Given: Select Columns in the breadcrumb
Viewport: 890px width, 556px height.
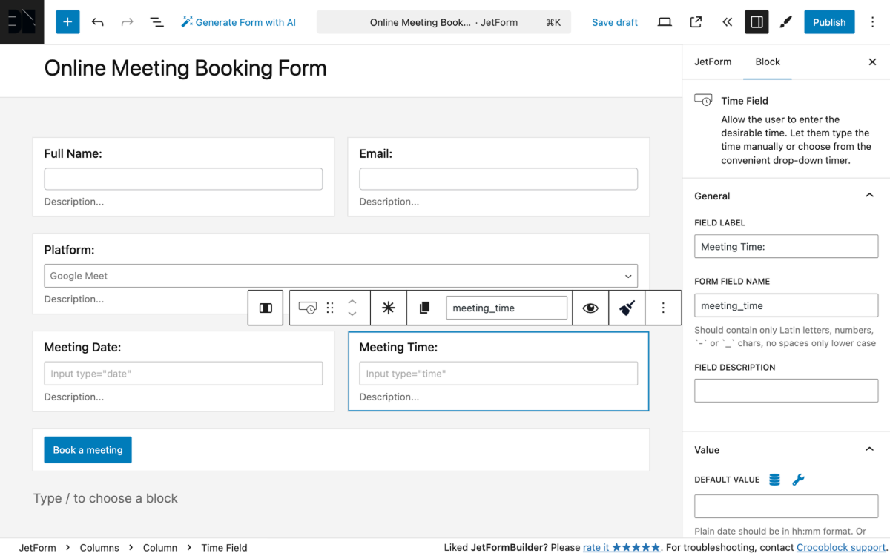Looking at the screenshot, I should point(99,547).
